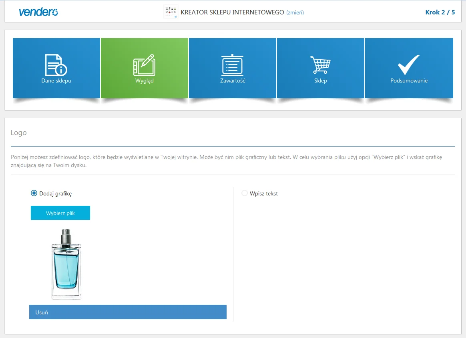This screenshot has width=466, height=338.
Task: Click the "Krok 2 / 5" step indicator
Action: click(440, 12)
